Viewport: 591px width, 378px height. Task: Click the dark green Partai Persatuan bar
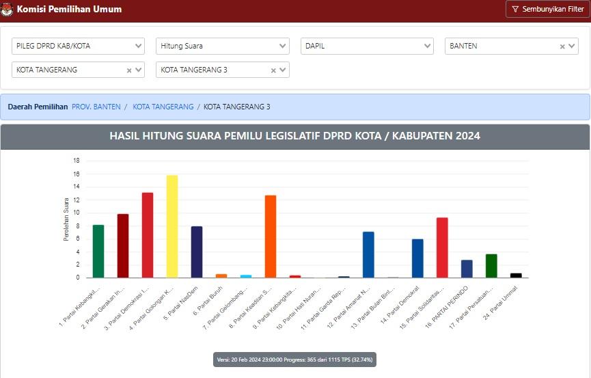pyautogui.click(x=491, y=266)
